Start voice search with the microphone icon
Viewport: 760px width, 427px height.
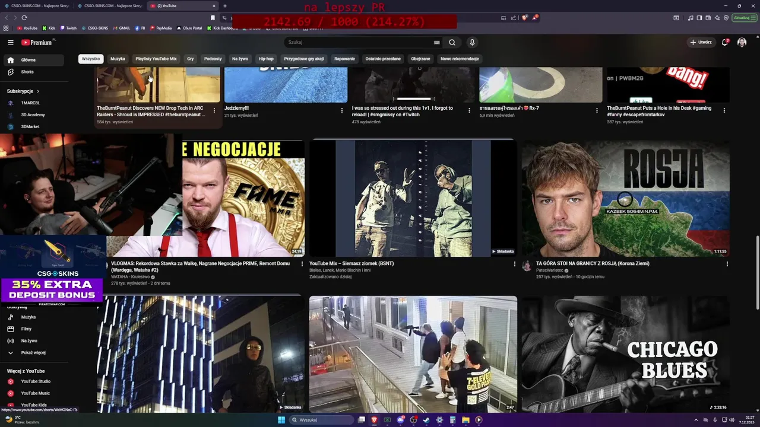click(472, 42)
